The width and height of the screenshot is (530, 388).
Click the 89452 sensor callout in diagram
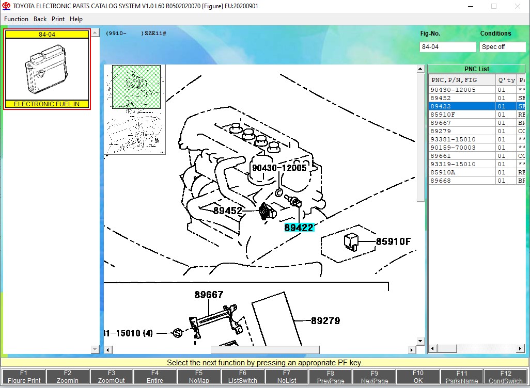(x=227, y=211)
